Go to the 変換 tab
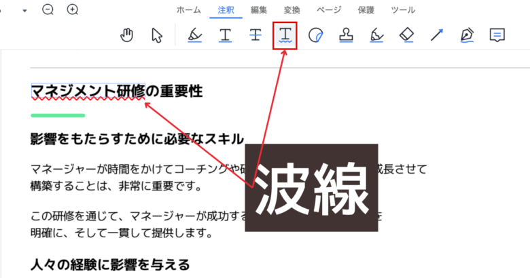This screenshot has height=278, width=530. click(x=291, y=10)
